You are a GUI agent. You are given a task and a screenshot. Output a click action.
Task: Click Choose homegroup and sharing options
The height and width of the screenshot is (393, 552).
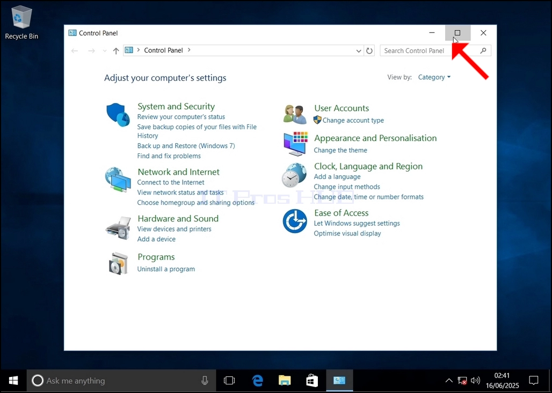tap(196, 203)
